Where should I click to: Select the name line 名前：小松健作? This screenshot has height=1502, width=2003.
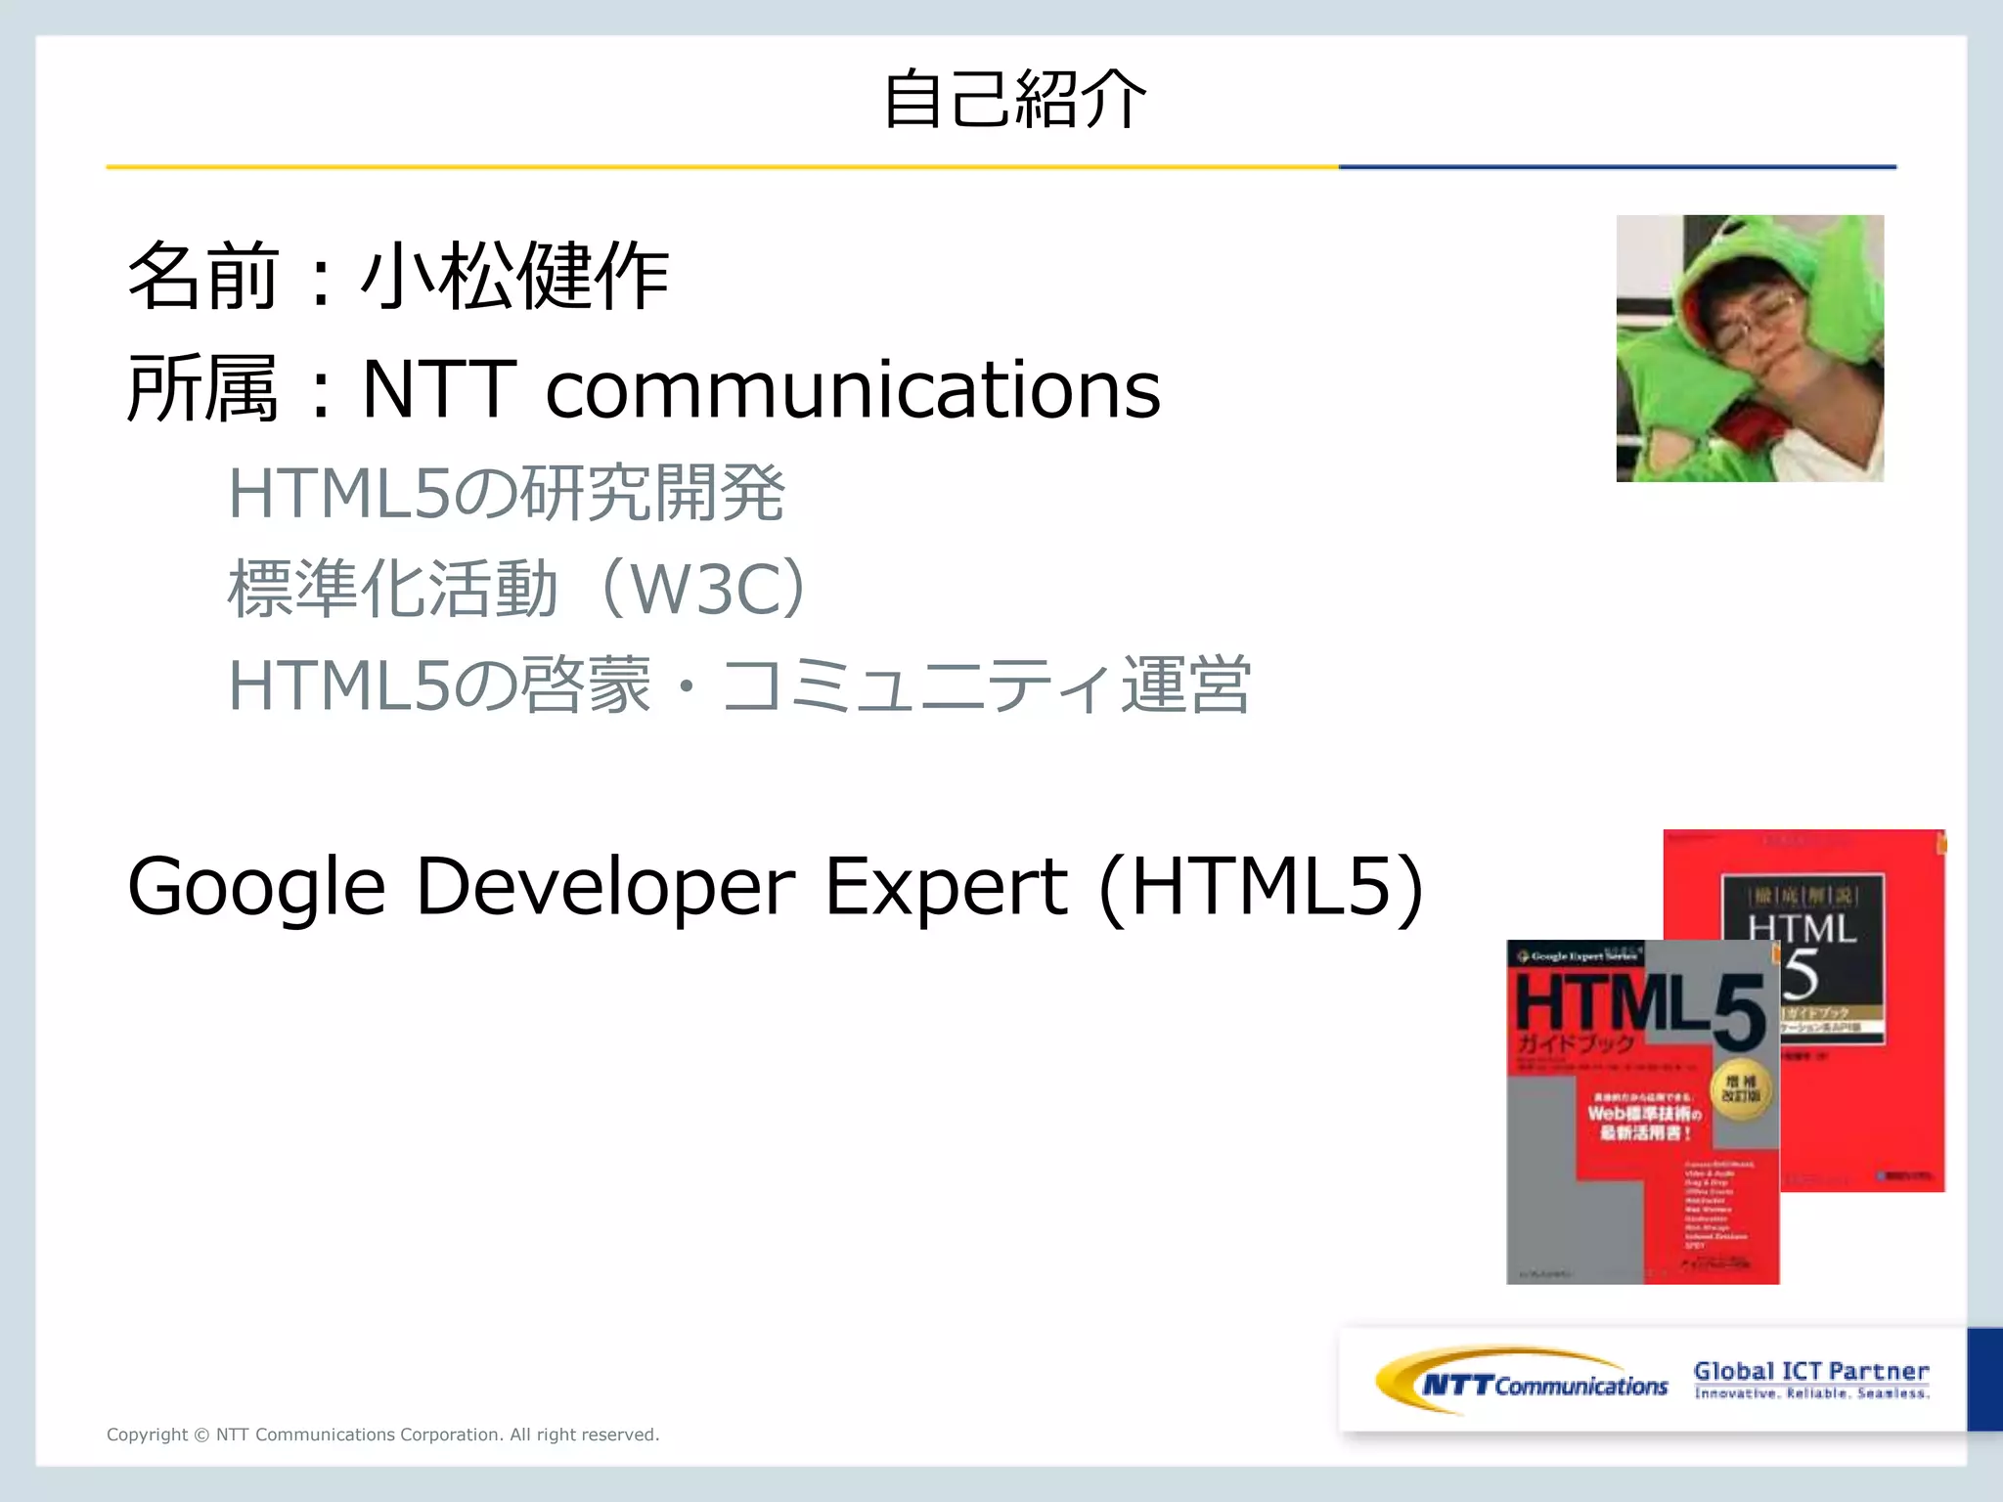click(398, 277)
